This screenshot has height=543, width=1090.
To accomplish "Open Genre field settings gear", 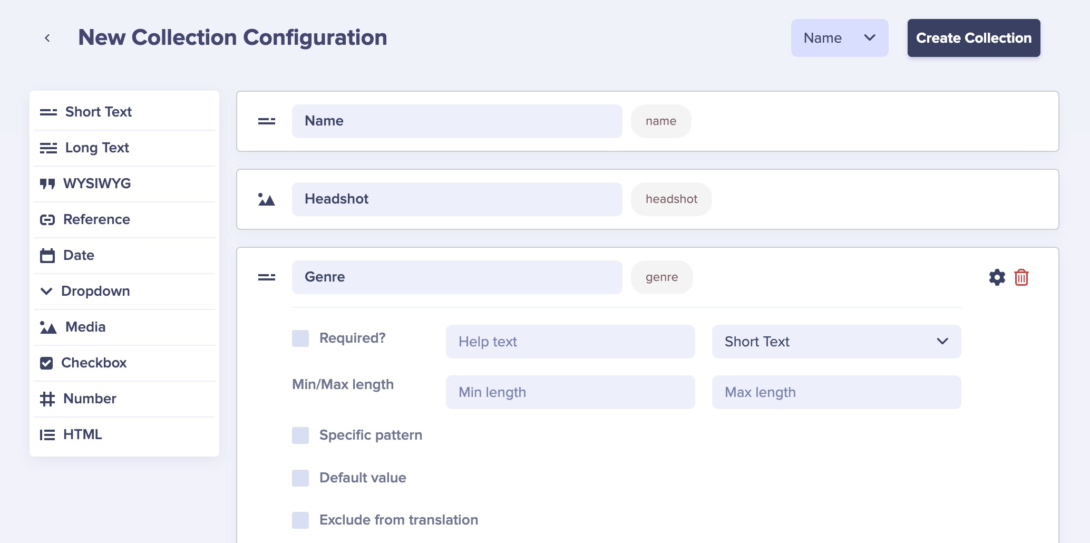I will (997, 277).
